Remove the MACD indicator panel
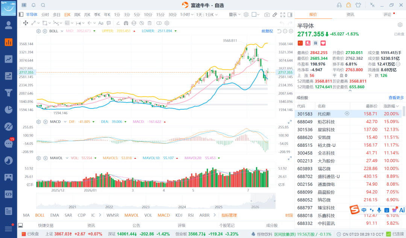Image resolution: width=406 pixels, height=238 pixels. (x=45, y=122)
